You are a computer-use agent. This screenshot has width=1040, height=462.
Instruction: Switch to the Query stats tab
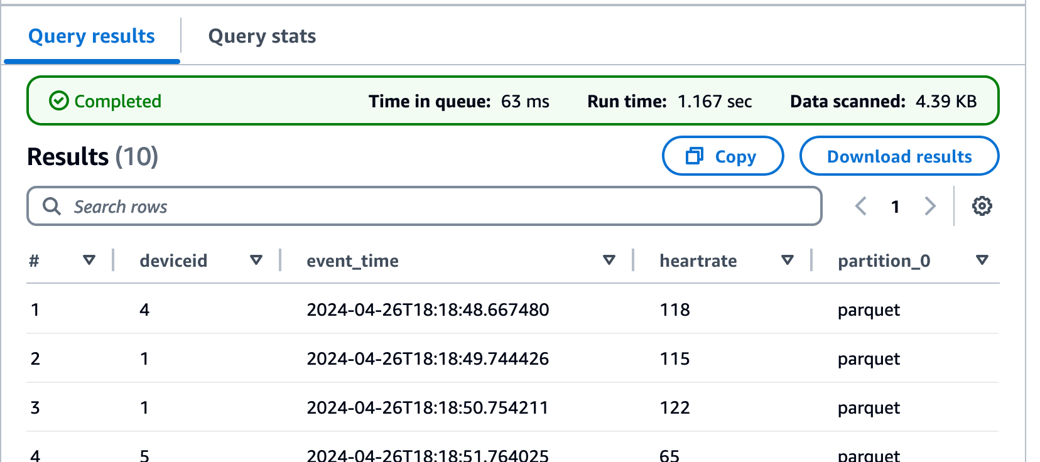point(262,36)
